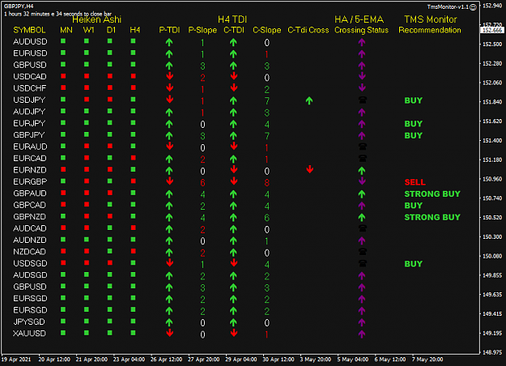Click the BUY recommendation for GBPJPY
This screenshot has height=366, width=506.
414,135
